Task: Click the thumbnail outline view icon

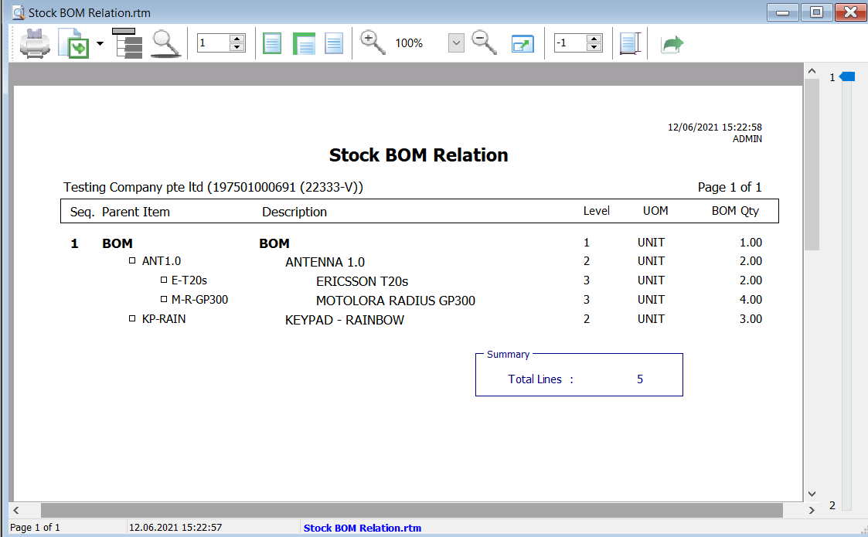Action: [128, 42]
